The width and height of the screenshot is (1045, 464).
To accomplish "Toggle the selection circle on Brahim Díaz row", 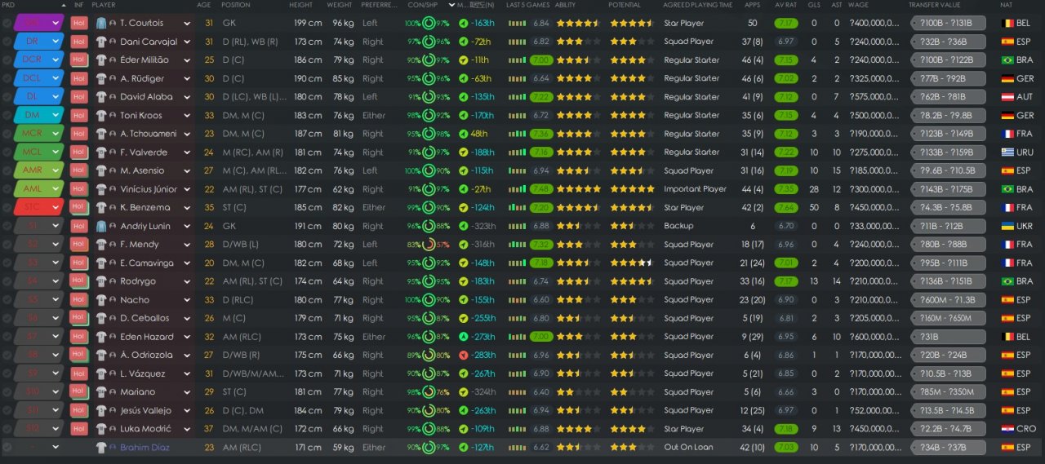I will (x=7, y=448).
